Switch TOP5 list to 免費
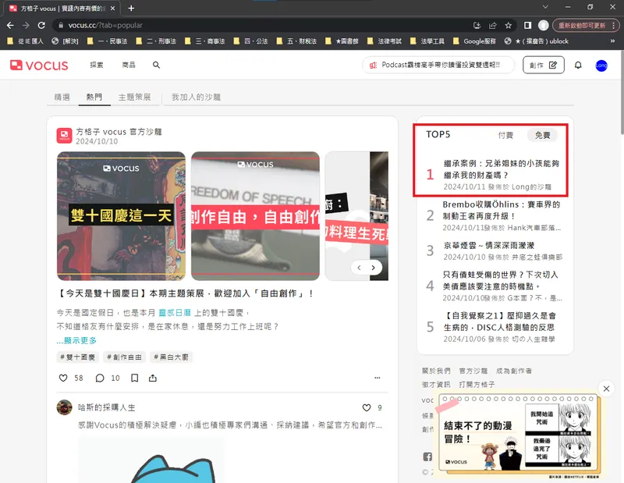Viewport: 624px width, 483px height. click(542, 135)
